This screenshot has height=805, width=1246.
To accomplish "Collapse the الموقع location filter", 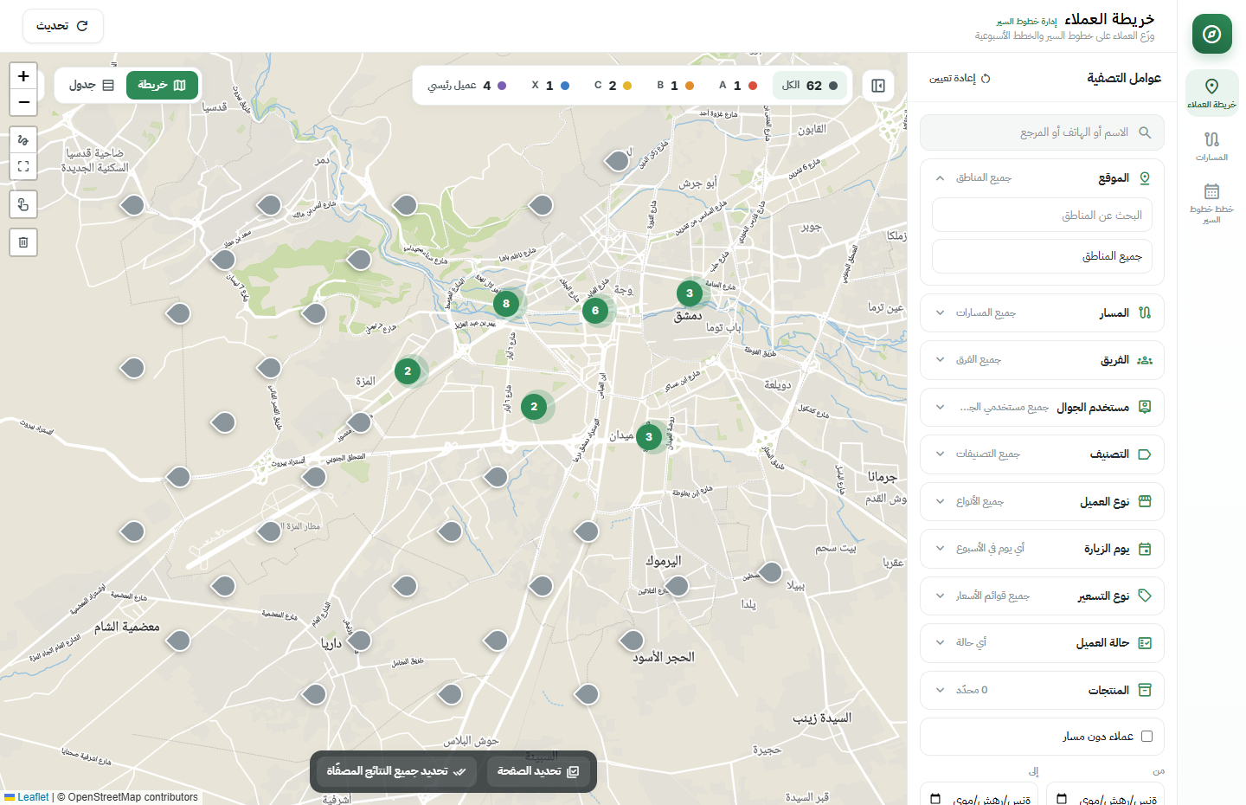I will 1042,178.
